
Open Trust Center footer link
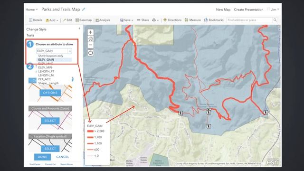point(35,164)
